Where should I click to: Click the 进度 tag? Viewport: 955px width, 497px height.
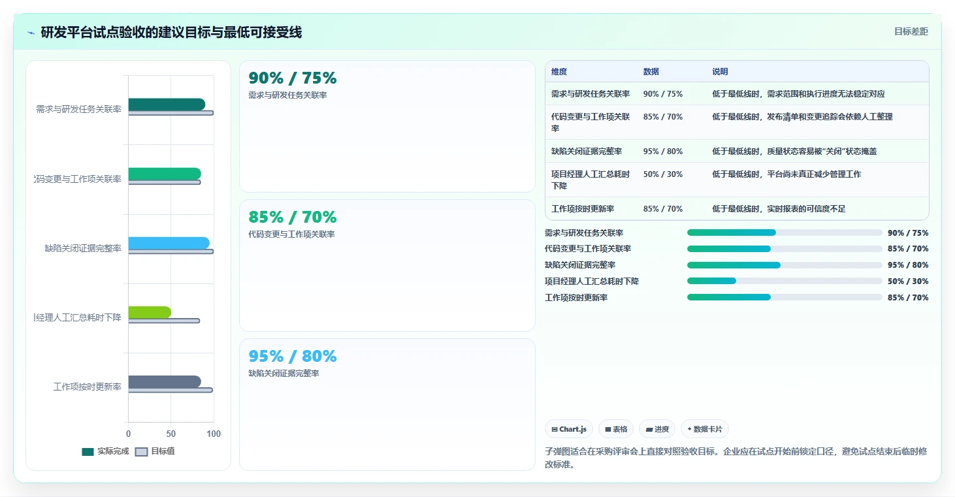[657, 429]
